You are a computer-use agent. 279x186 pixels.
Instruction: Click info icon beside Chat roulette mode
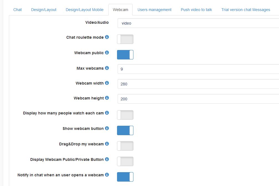pyautogui.click(x=107, y=37)
